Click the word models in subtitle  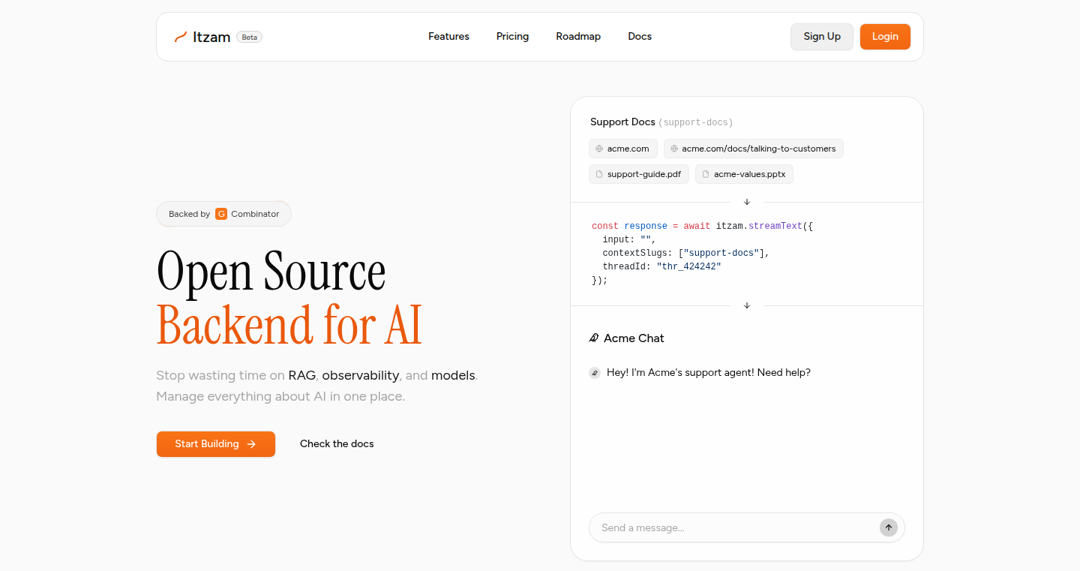(453, 375)
